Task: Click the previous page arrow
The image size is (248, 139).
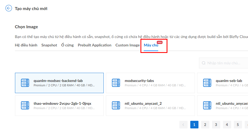Action: (183, 125)
